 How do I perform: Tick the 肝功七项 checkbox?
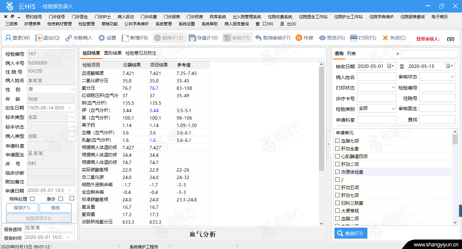click(337, 195)
